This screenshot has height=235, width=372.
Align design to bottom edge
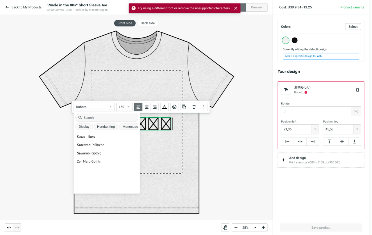[x=355, y=141]
